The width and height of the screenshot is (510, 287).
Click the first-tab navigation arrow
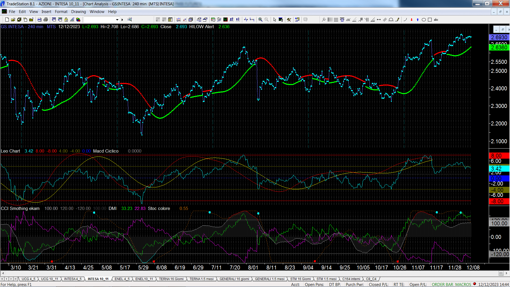pyautogui.click(x=2, y=279)
